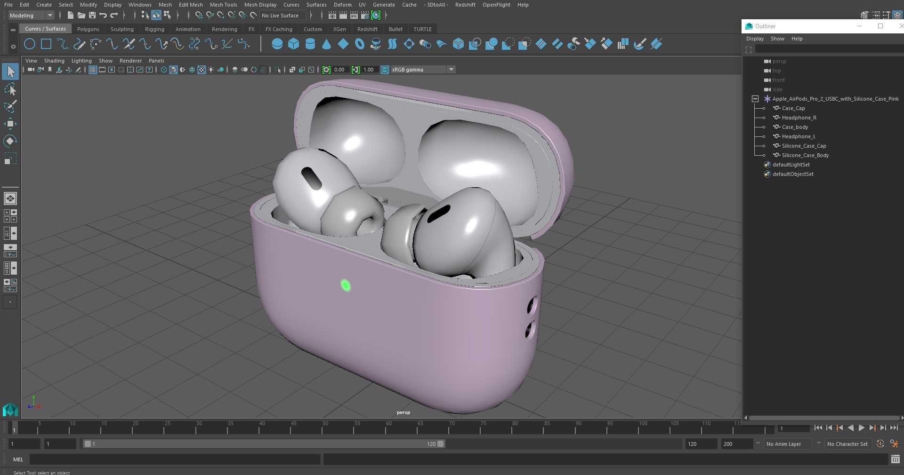The height and width of the screenshot is (475, 904).
Task: Switch to the Sculpting shelf tab
Action: (x=122, y=29)
